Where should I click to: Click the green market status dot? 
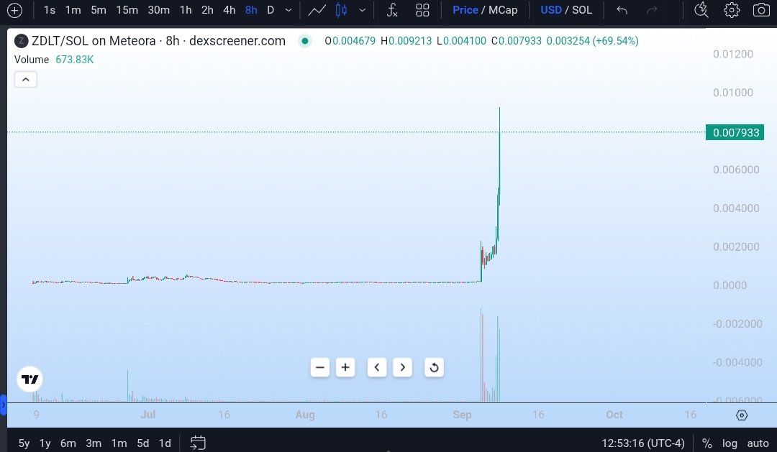pyautogui.click(x=305, y=41)
